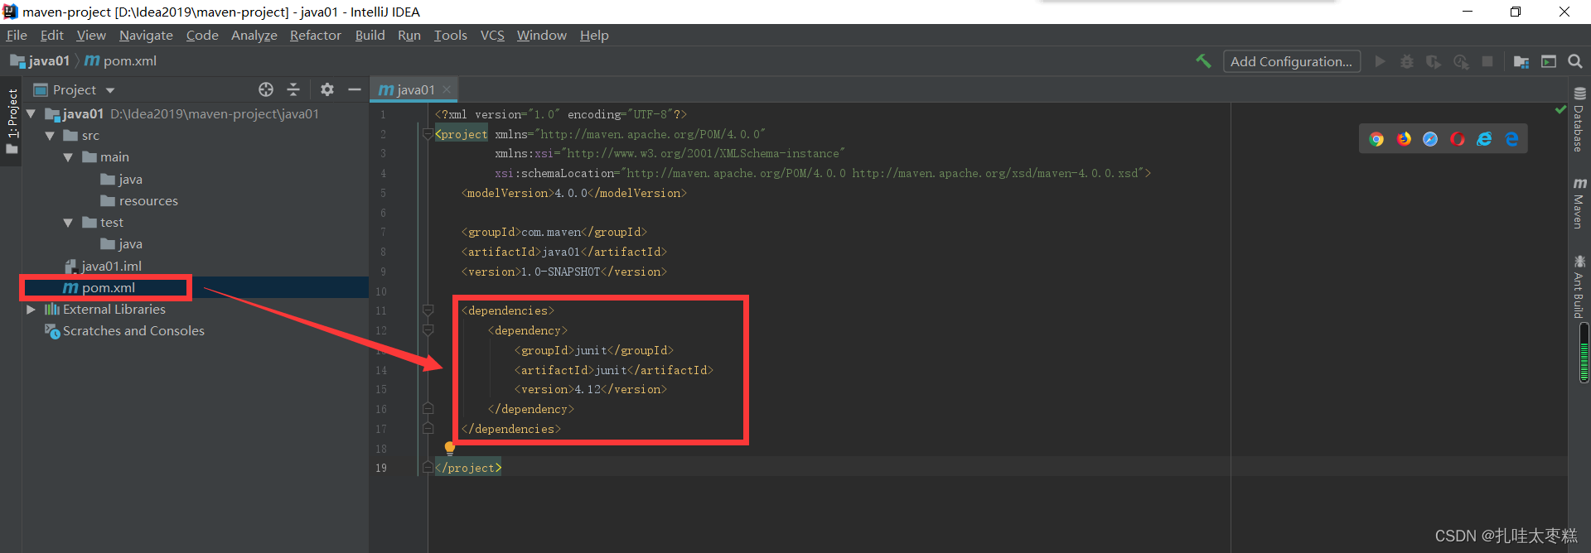The image size is (1591, 553).
Task: Open preview in Firefox browser icon
Action: (x=1404, y=139)
